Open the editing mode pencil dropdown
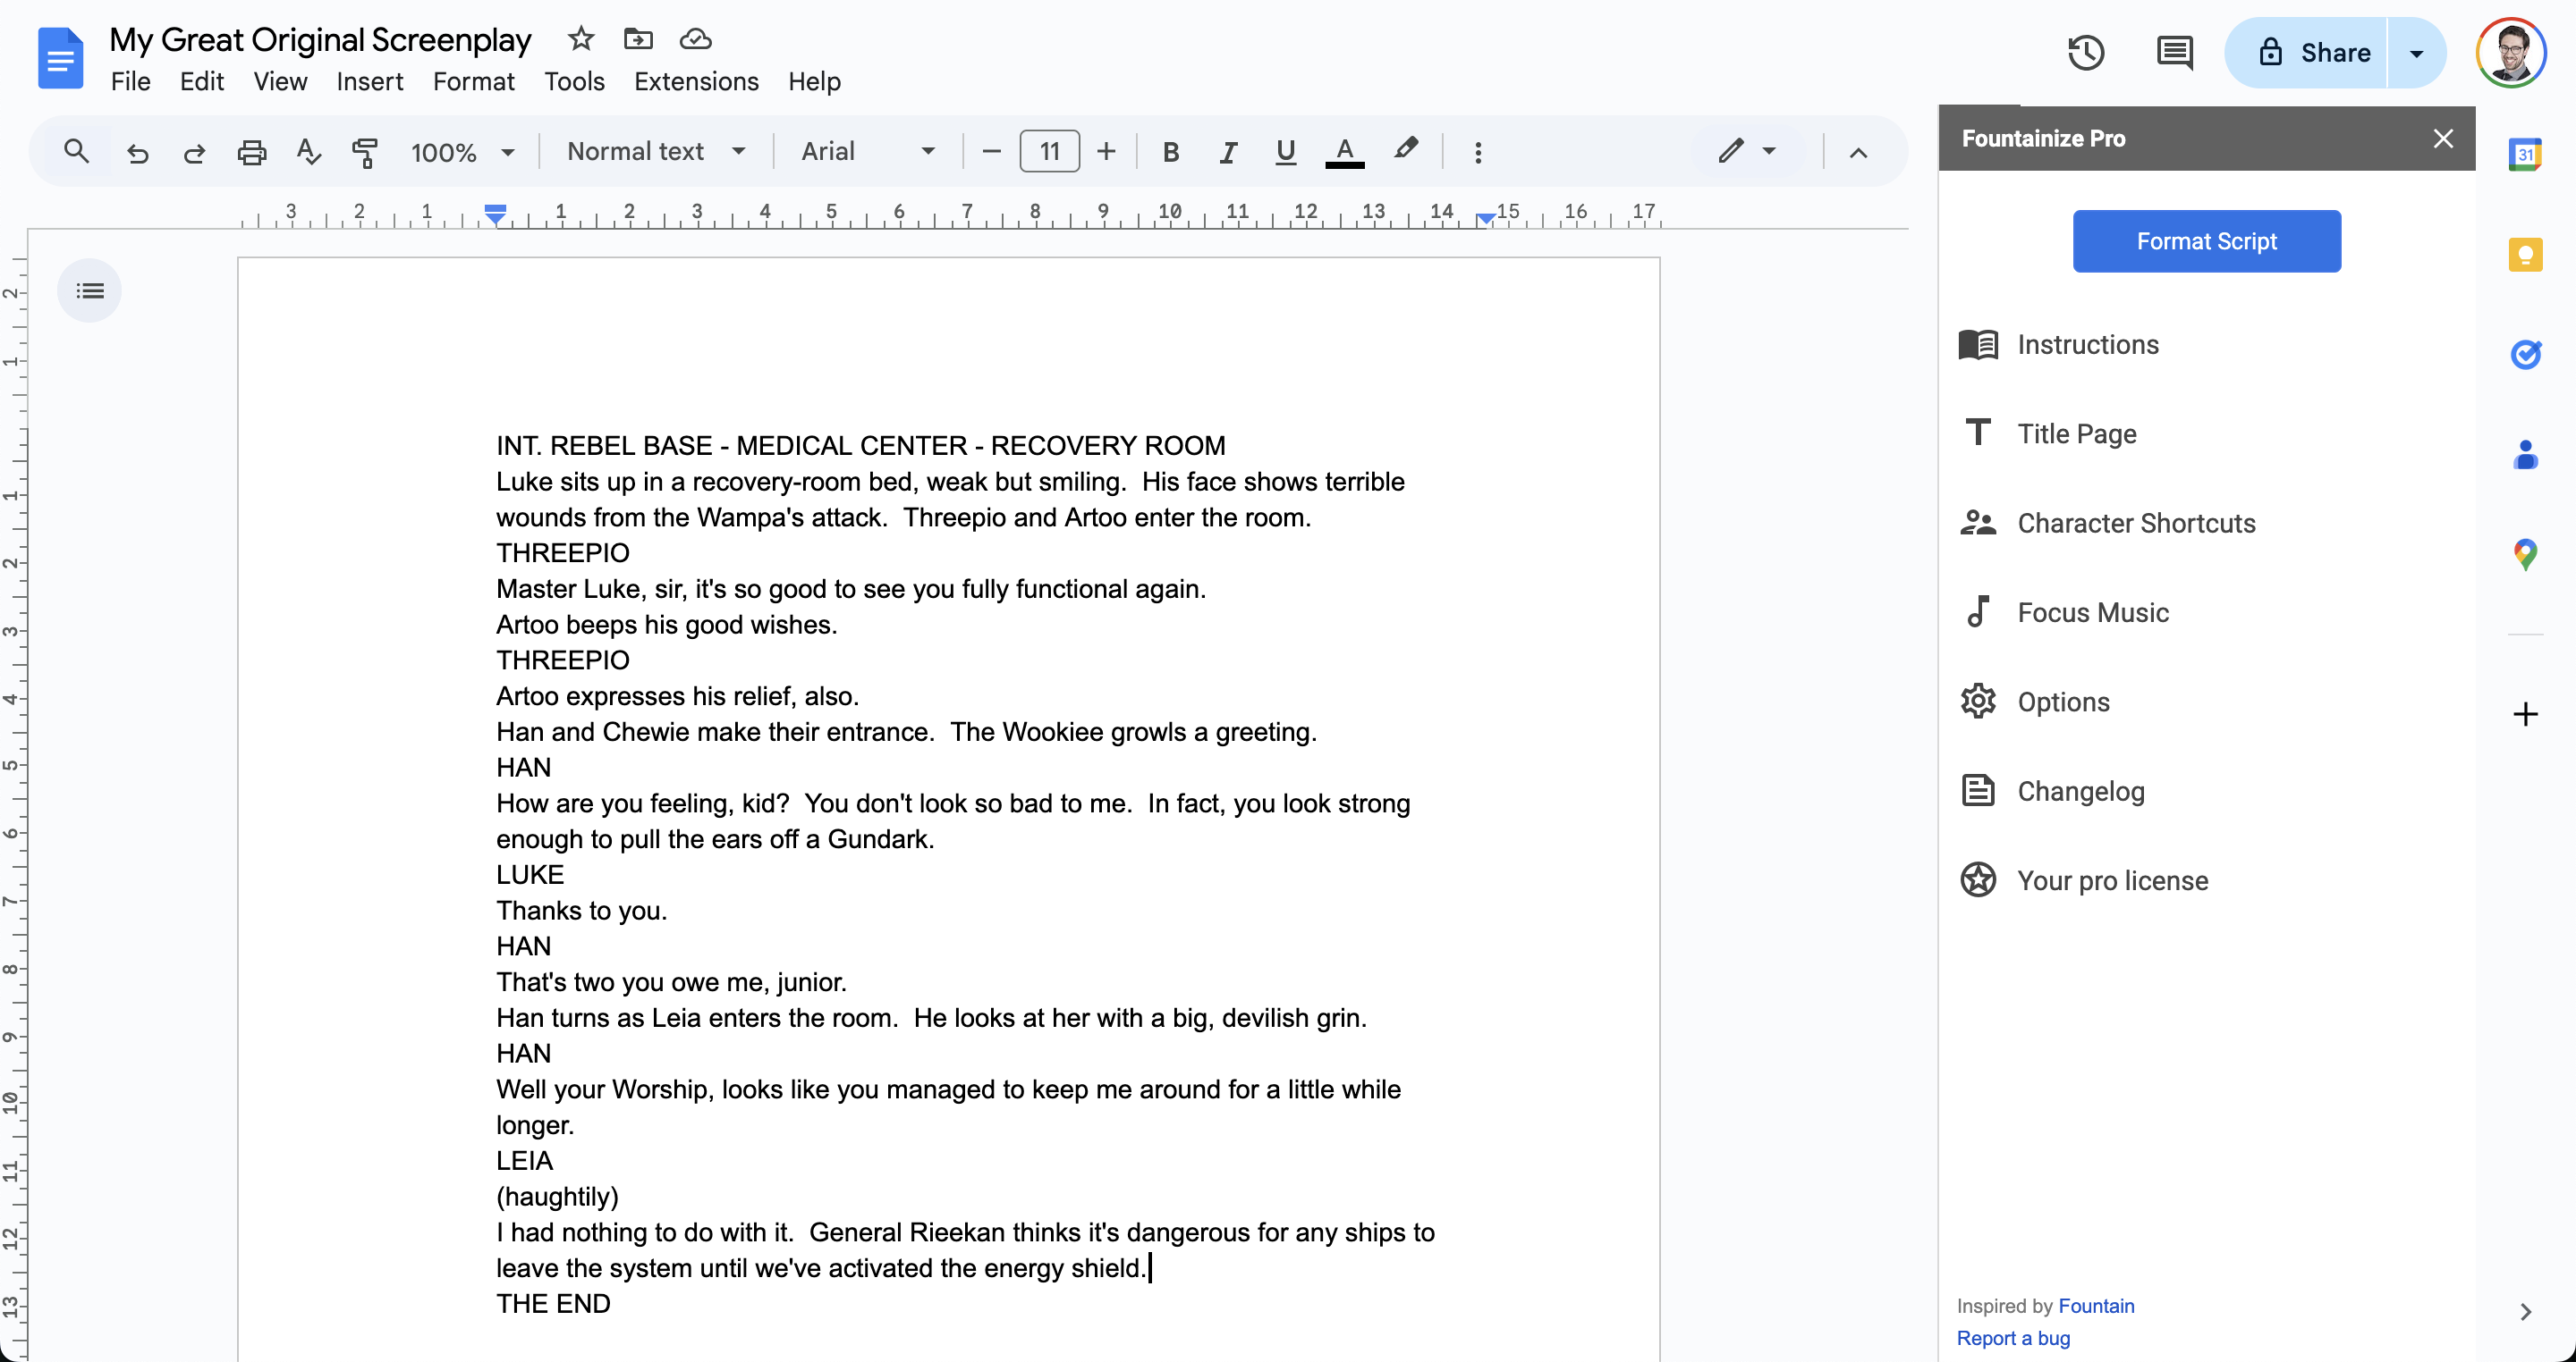2576x1362 pixels. coord(1747,151)
